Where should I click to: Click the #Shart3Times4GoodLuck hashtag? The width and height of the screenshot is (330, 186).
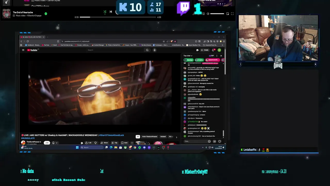coord(111,135)
